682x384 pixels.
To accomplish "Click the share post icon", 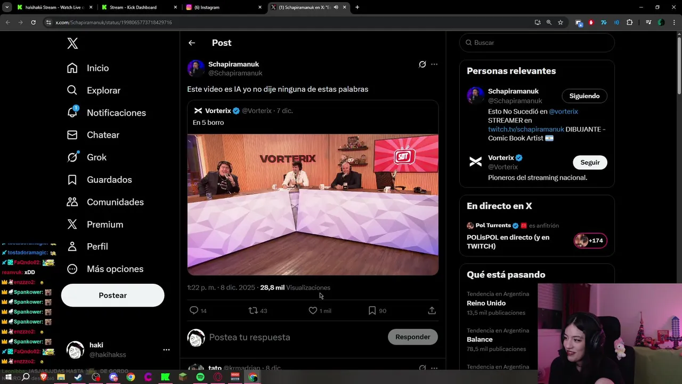I will click(x=432, y=310).
